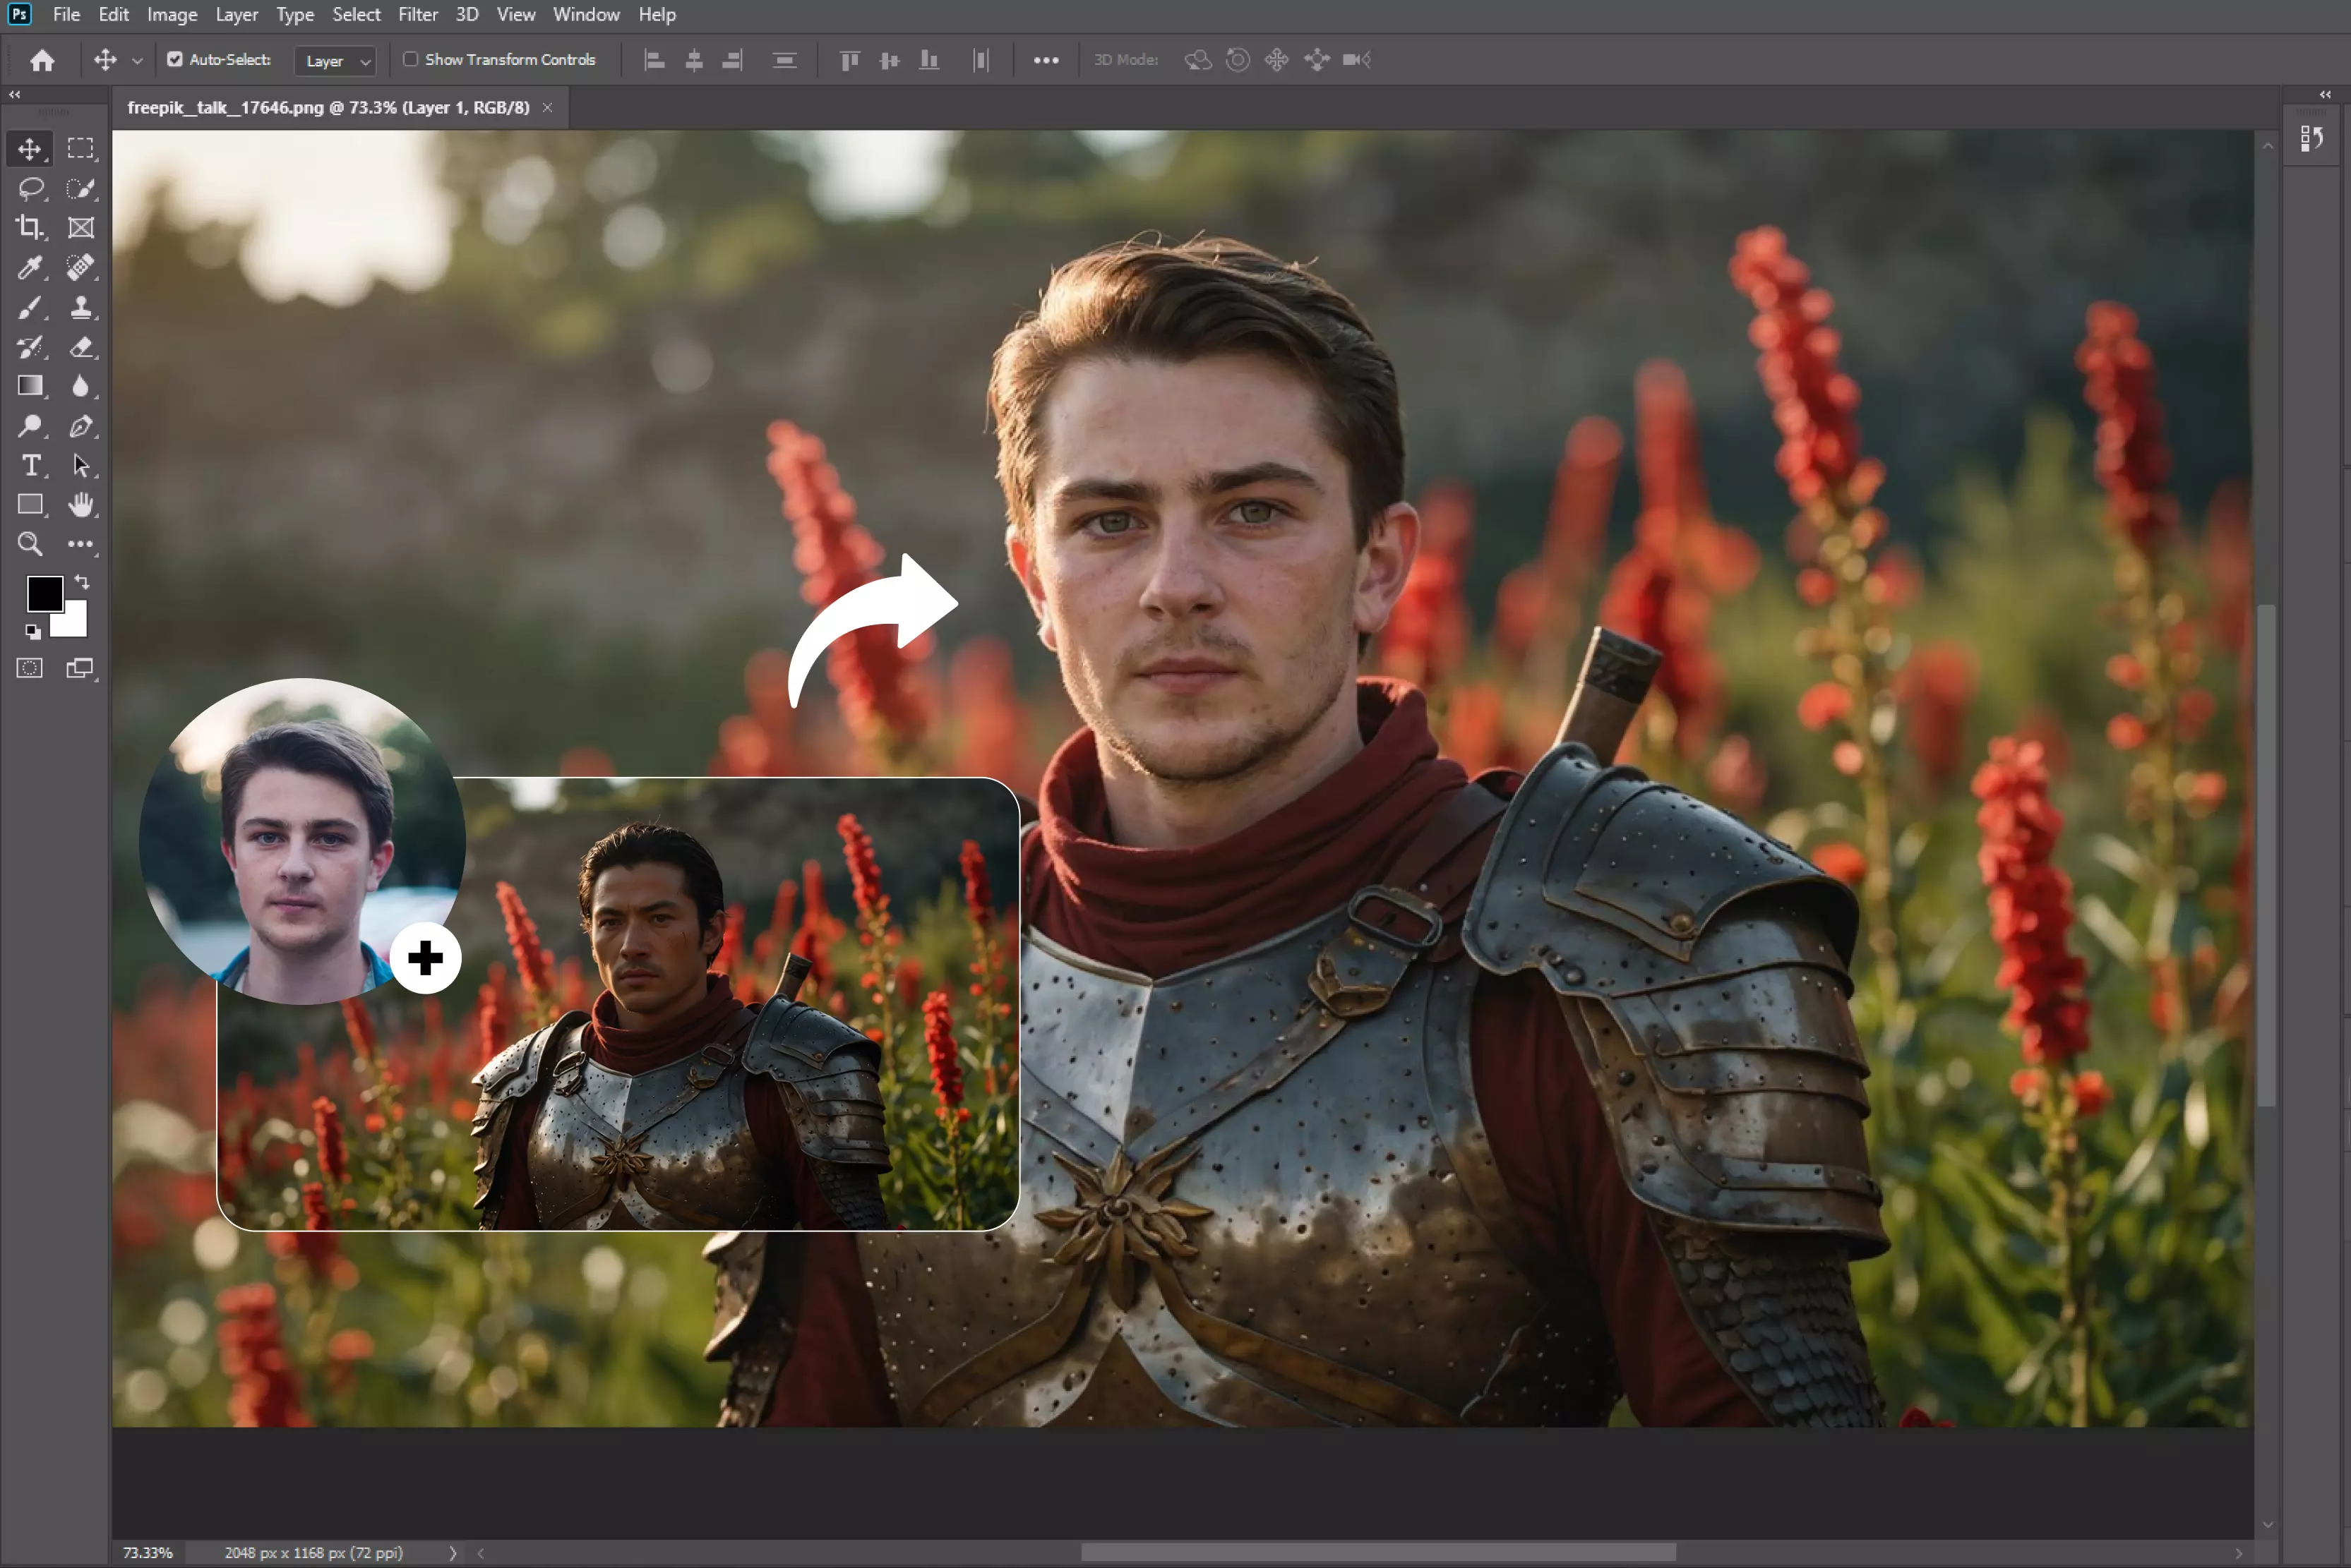Select the Crop tool
2351x1568 pixels.
[x=30, y=227]
